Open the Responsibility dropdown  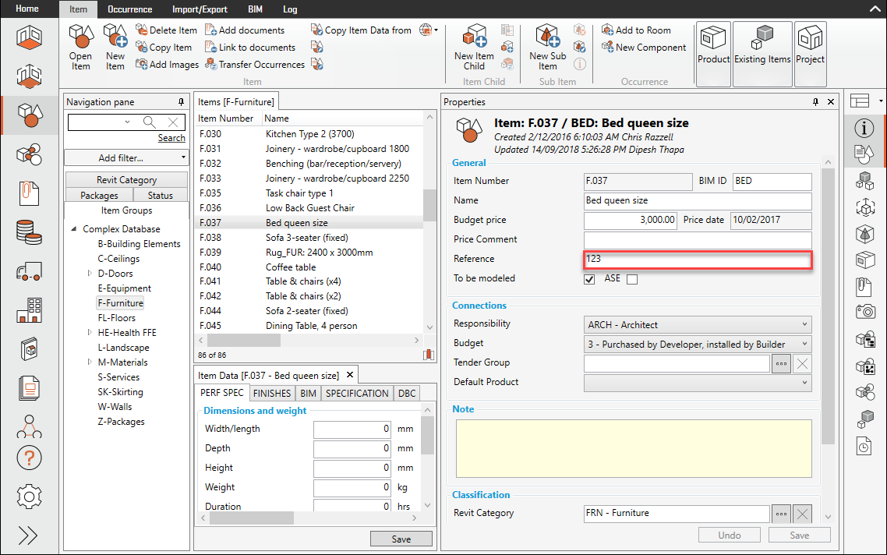(697, 324)
